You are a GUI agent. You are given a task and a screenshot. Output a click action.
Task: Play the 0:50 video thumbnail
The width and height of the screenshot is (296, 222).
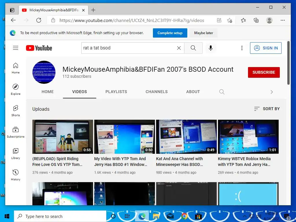tap(125, 137)
